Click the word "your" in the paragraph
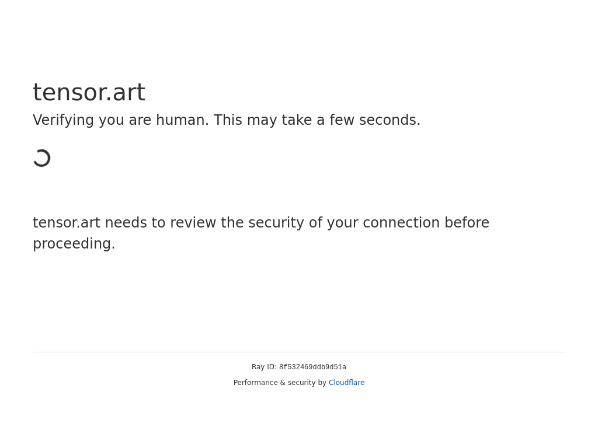The width and height of the screenshot is (598, 448). tap(342, 223)
